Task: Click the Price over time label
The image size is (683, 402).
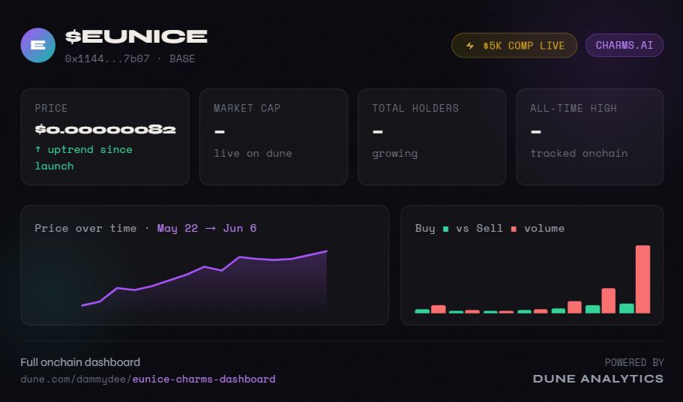Action: point(85,228)
